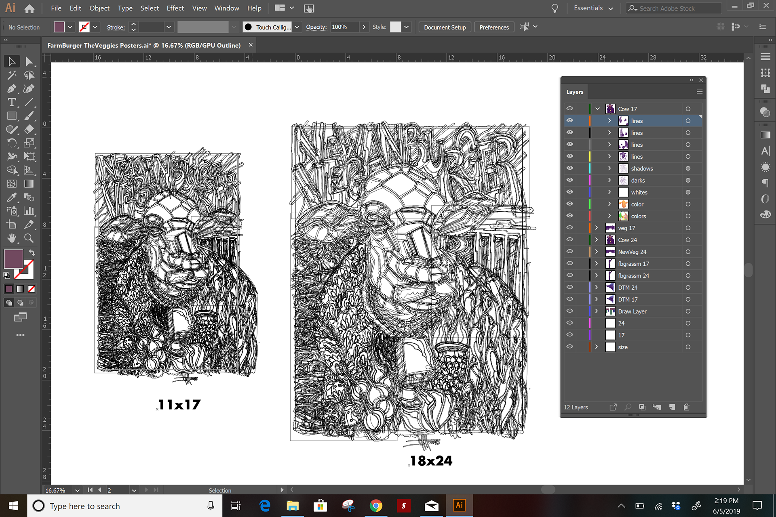The width and height of the screenshot is (776, 517).
Task: Click Stroke label link
Action: 116,27
